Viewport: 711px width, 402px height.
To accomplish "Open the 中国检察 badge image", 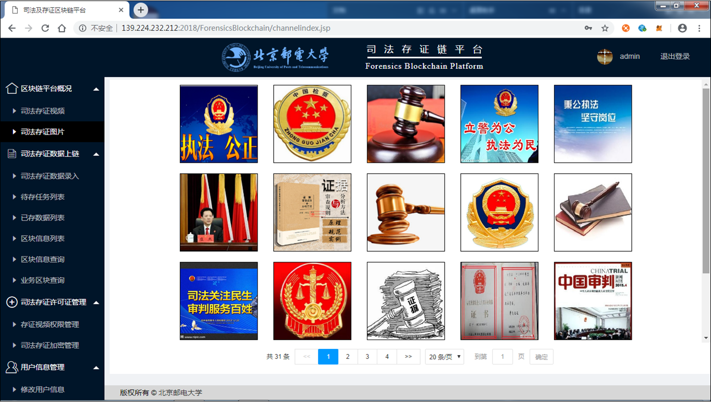I will tap(312, 124).
